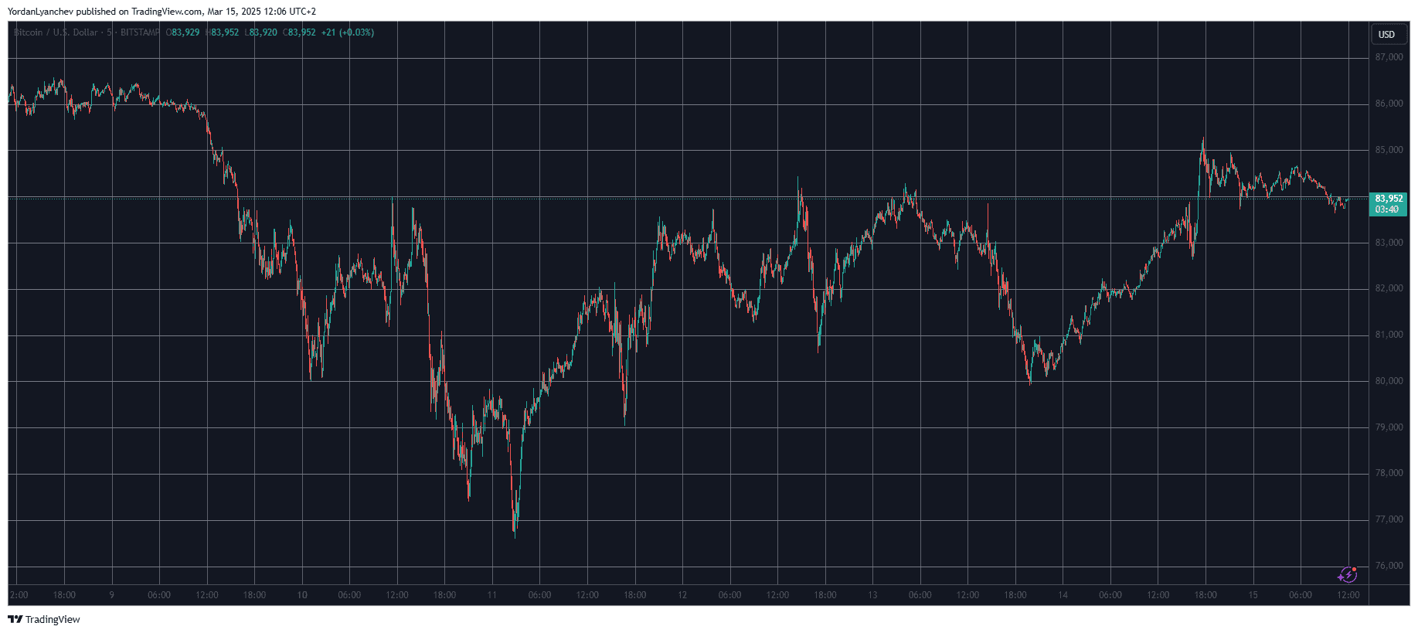
Task: Click the high value H83,952
Action: coord(223,32)
